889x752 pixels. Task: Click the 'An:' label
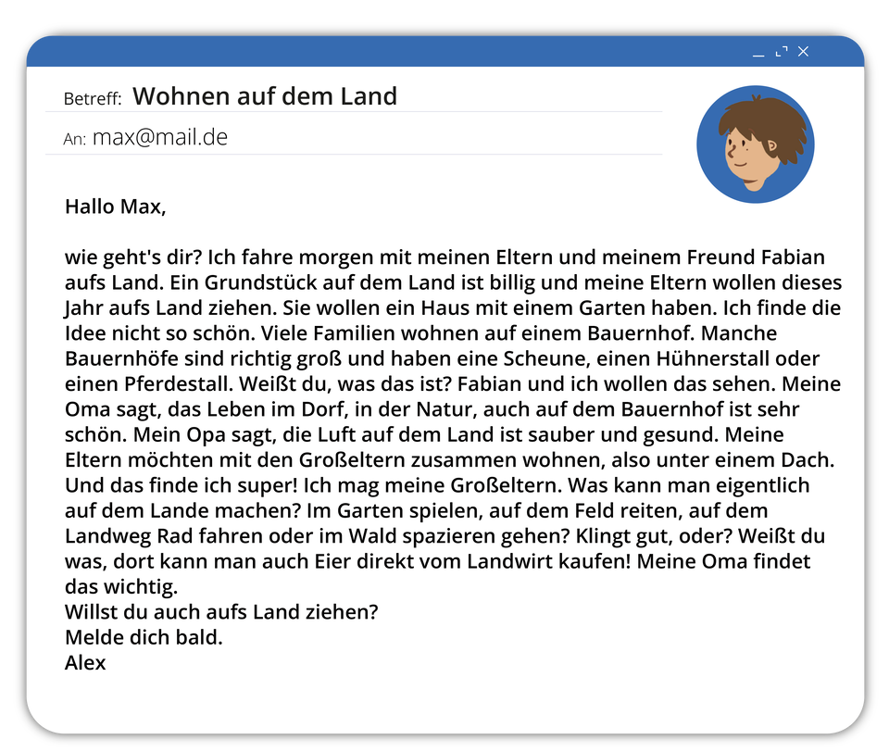(74, 139)
